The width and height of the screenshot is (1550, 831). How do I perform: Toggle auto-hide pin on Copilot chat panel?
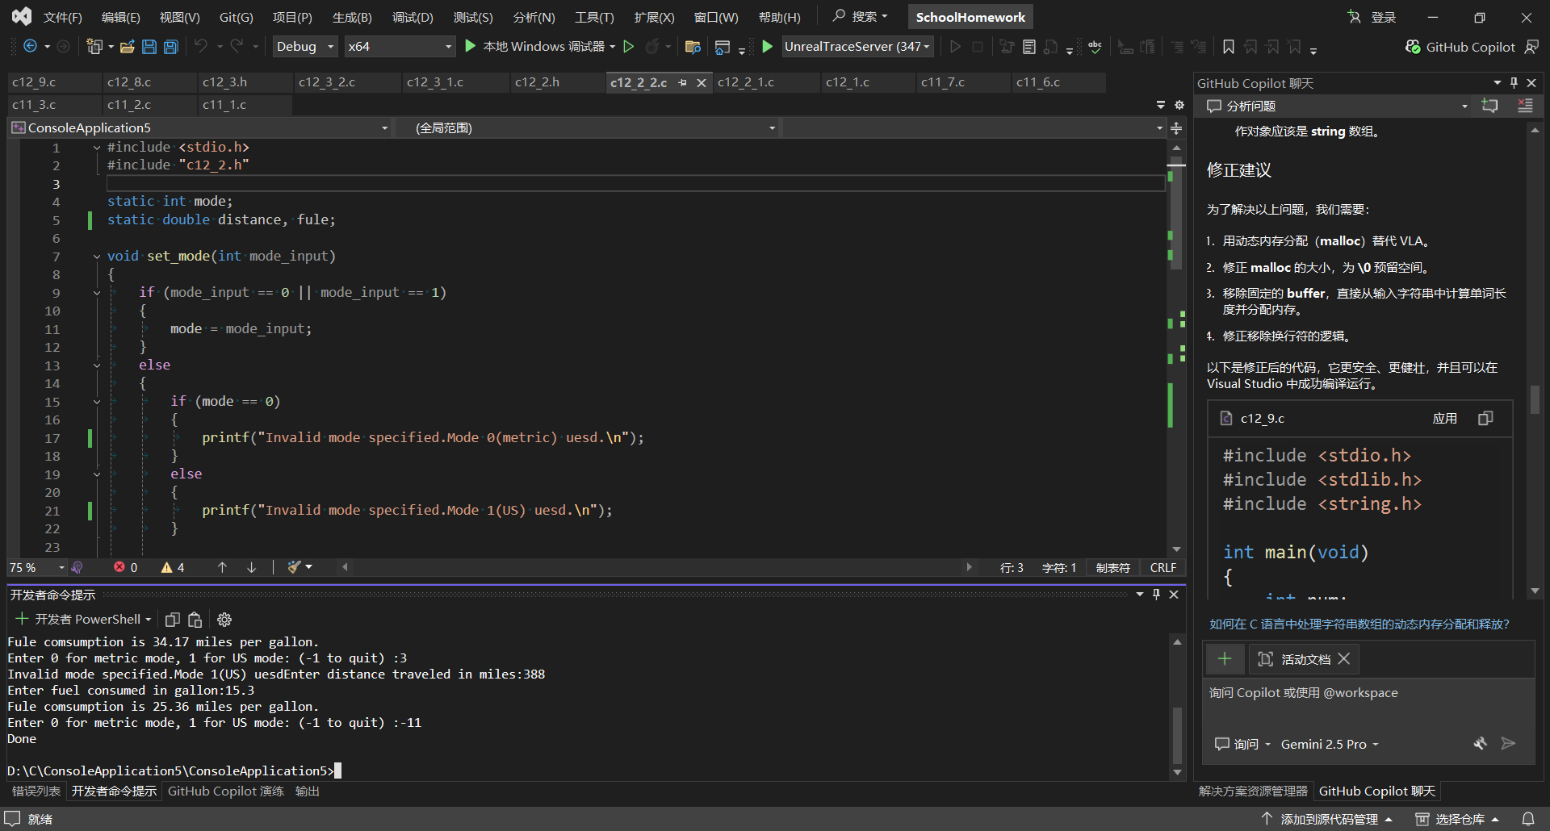1514,83
